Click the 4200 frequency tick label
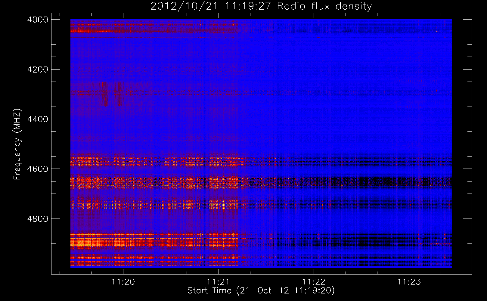 point(38,70)
